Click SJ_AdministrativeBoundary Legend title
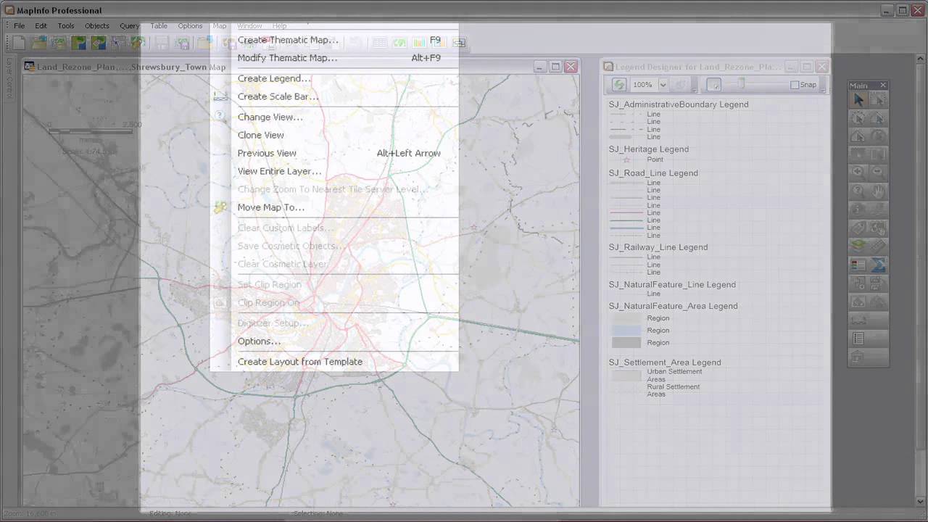The height and width of the screenshot is (522, 928). coord(679,104)
